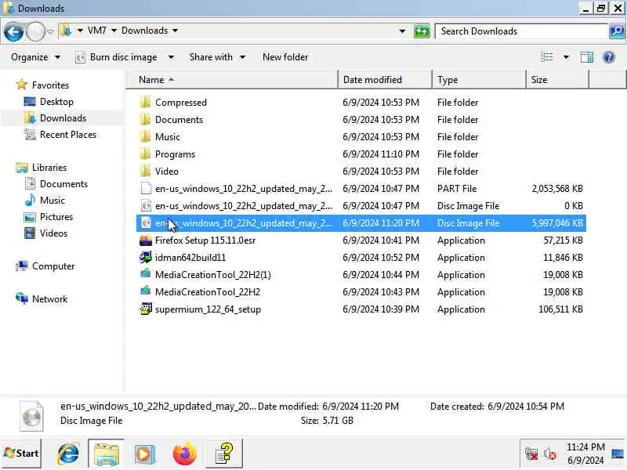
Task: Launch Internet Explorer from the taskbar
Action: point(68,454)
